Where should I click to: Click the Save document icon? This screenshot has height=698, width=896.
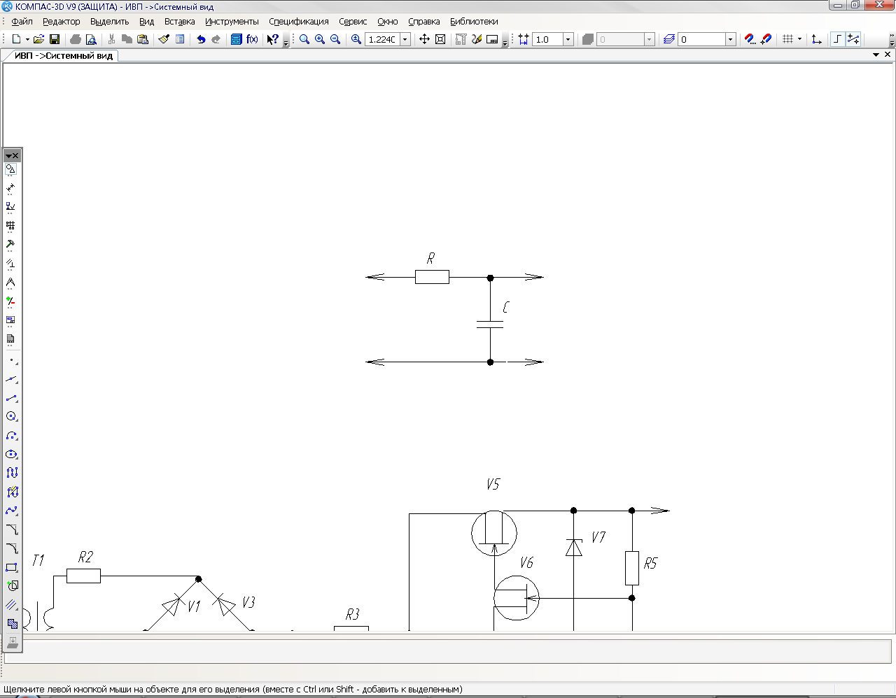55,39
